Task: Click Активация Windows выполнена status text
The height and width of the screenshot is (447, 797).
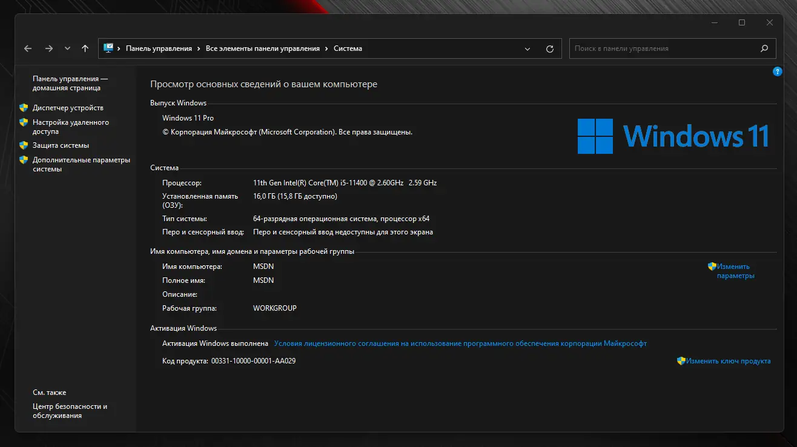Action: 215,343
